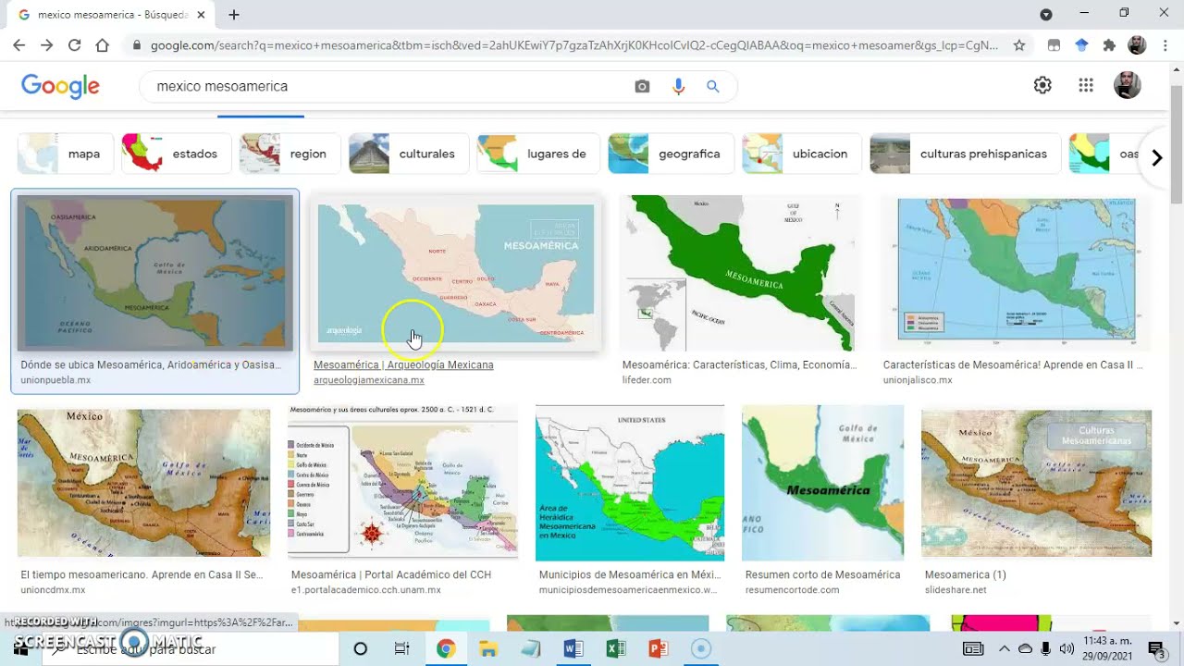The width and height of the screenshot is (1184, 666).
Task: Open the Windows notification center icon
Action: pos(1155,648)
